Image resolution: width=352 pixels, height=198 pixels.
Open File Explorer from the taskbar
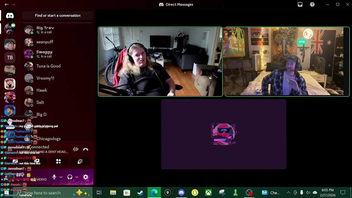113,193
